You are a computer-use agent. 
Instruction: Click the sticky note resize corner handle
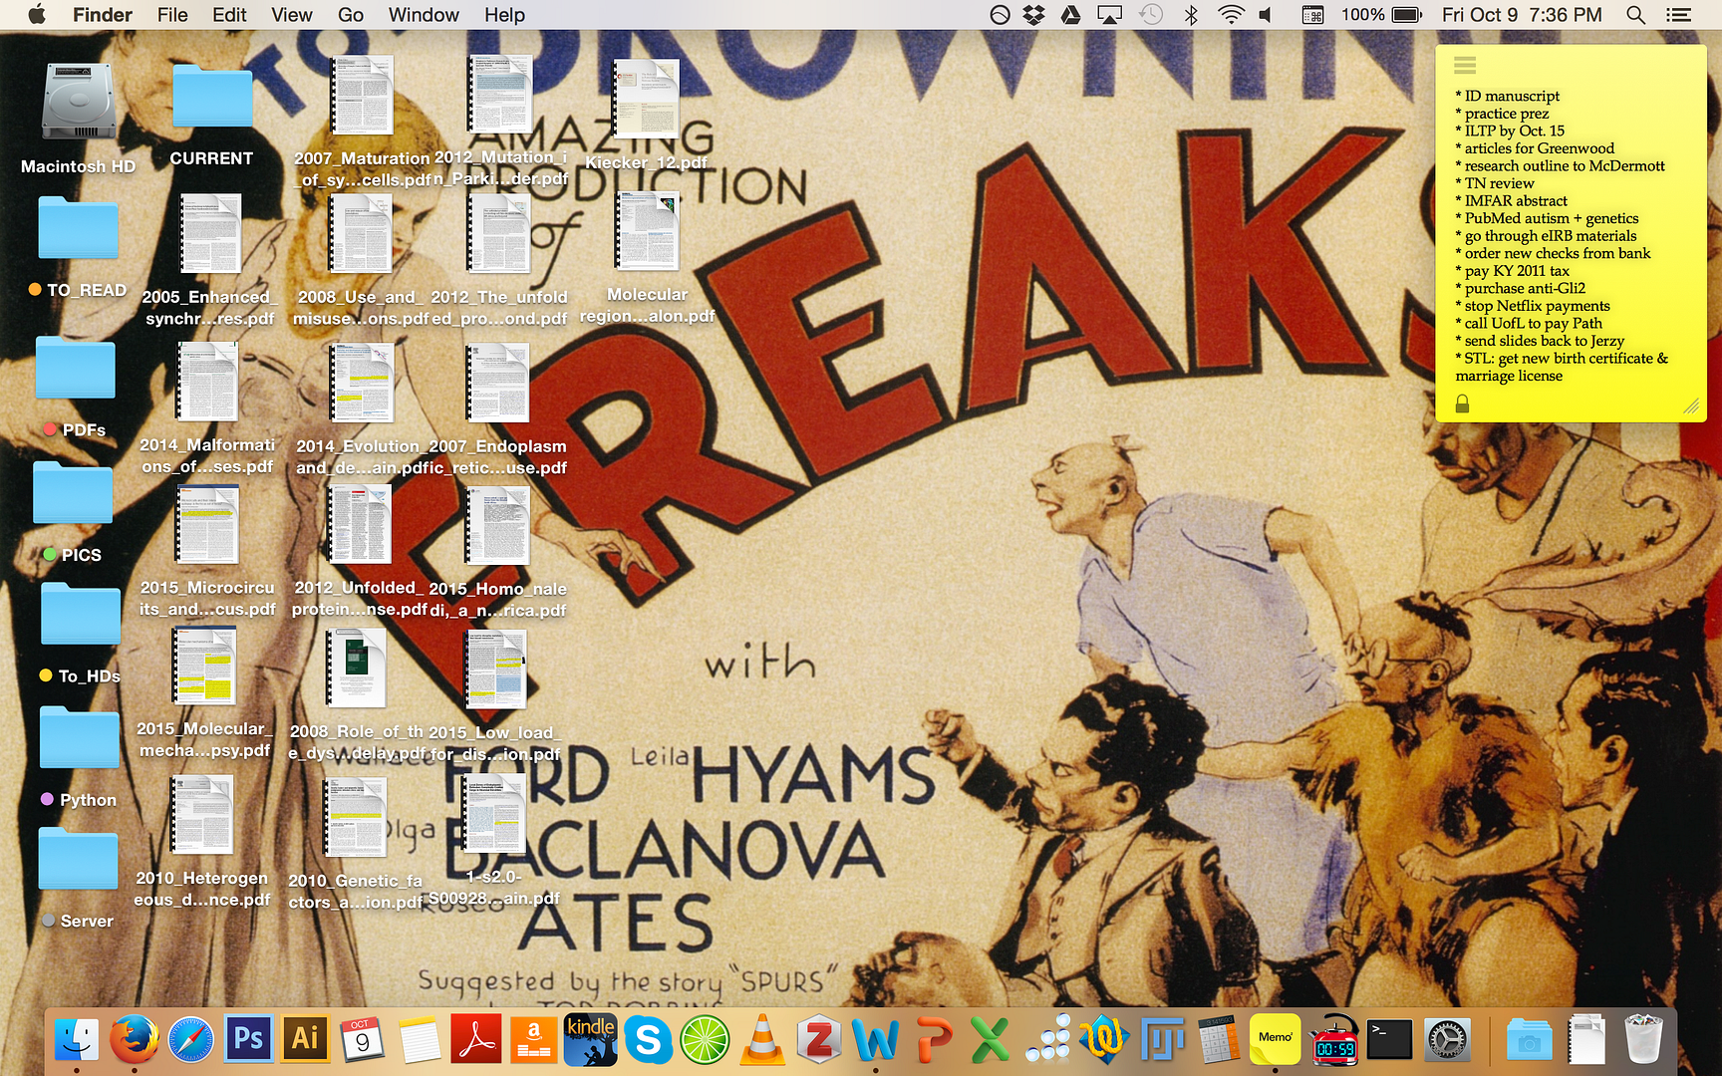pyautogui.click(x=1691, y=405)
